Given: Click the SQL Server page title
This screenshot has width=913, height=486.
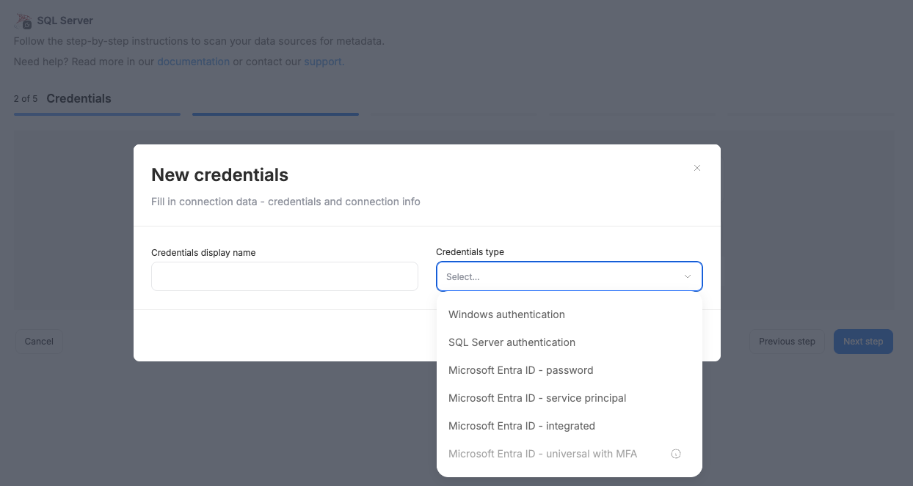Looking at the screenshot, I should 65,21.
